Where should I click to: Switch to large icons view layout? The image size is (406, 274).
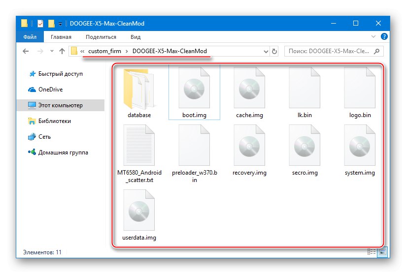[383, 252]
